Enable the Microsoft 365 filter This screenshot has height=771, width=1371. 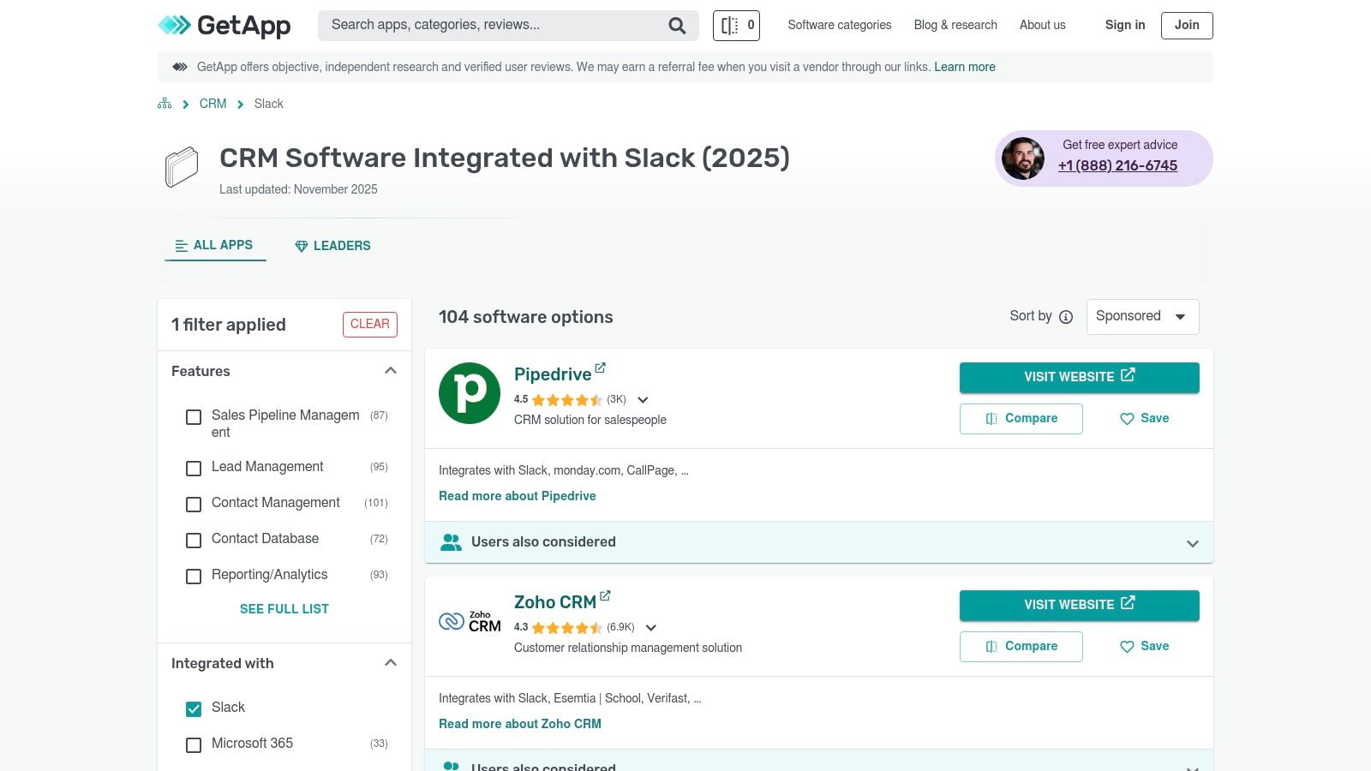(193, 744)
